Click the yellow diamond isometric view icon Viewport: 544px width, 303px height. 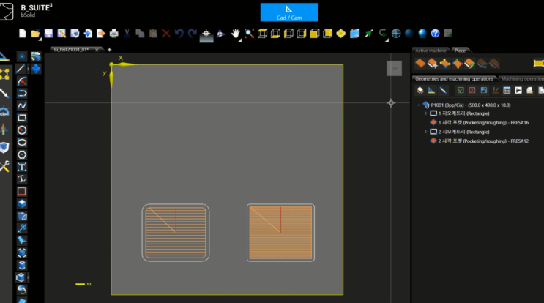[x=341, y=33]
